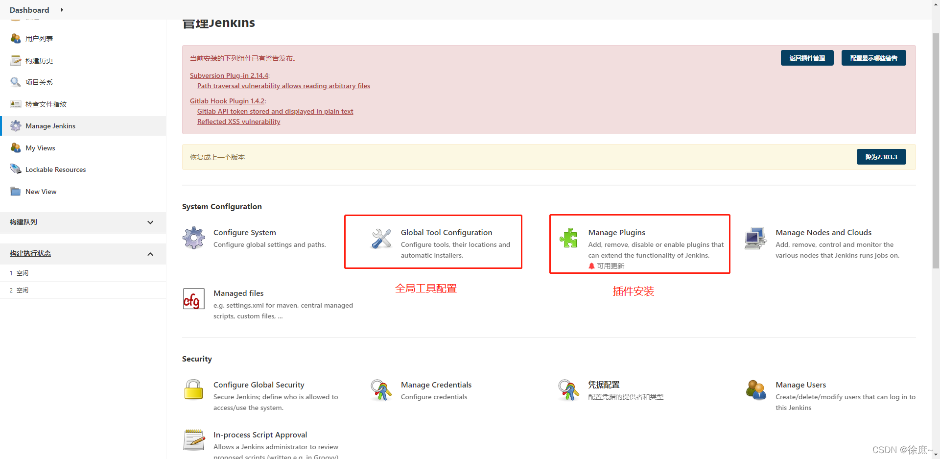Open Manage Users title link
This screenshot has height=459, width=940.
(801, 385)
